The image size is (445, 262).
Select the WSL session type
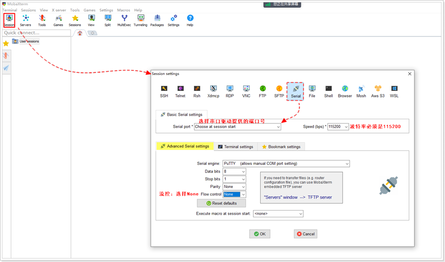pos(394,91)
